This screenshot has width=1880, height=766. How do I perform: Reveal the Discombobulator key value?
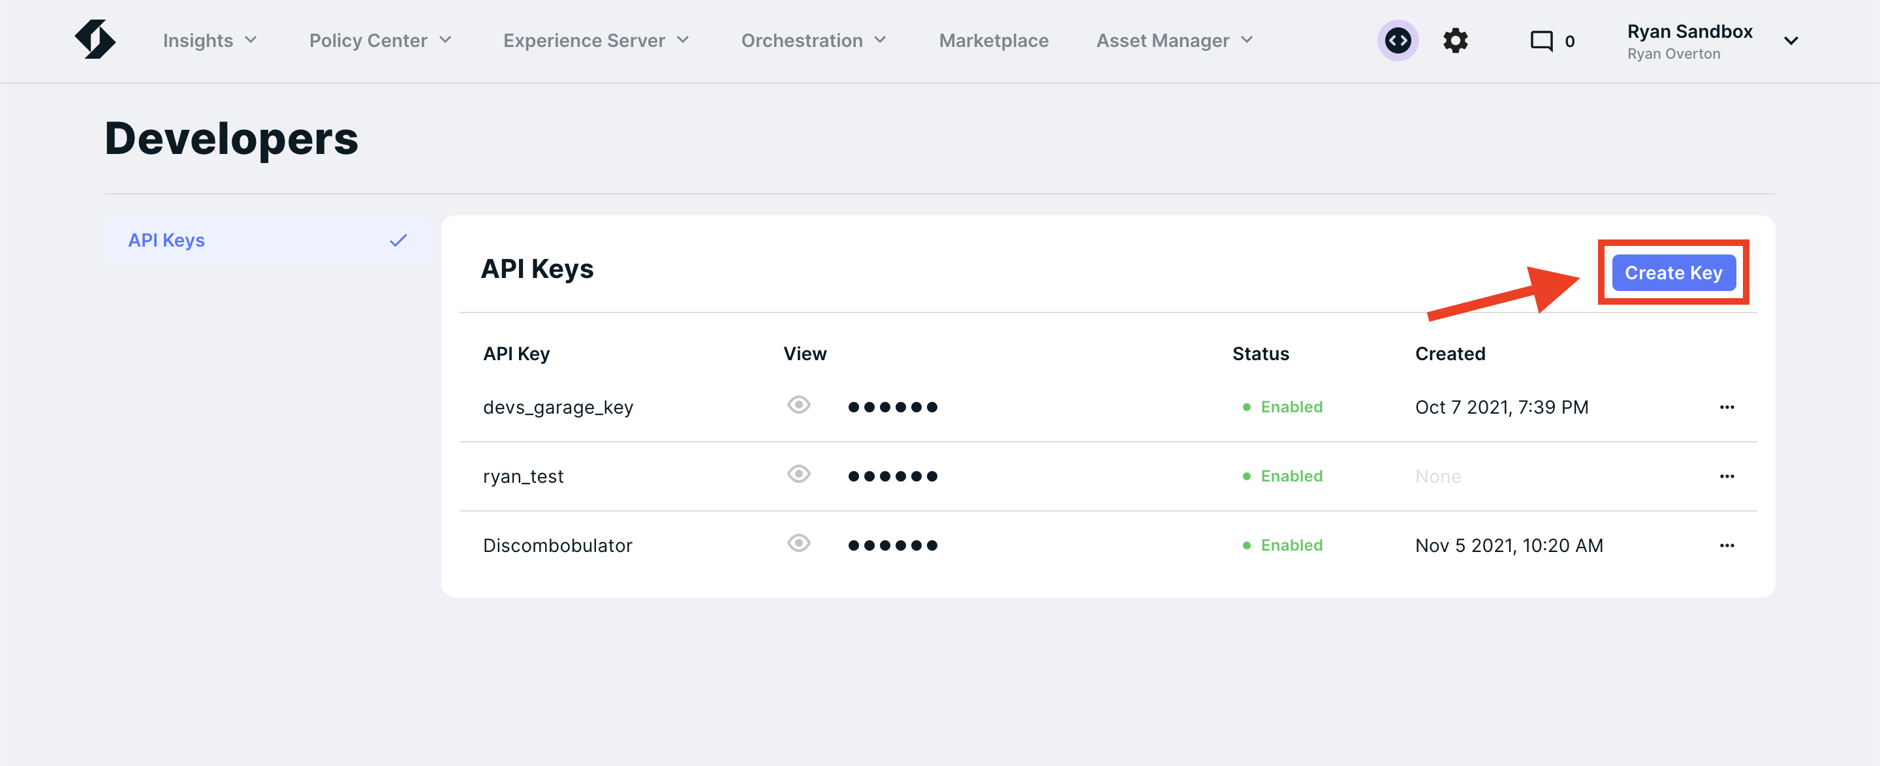799,544
